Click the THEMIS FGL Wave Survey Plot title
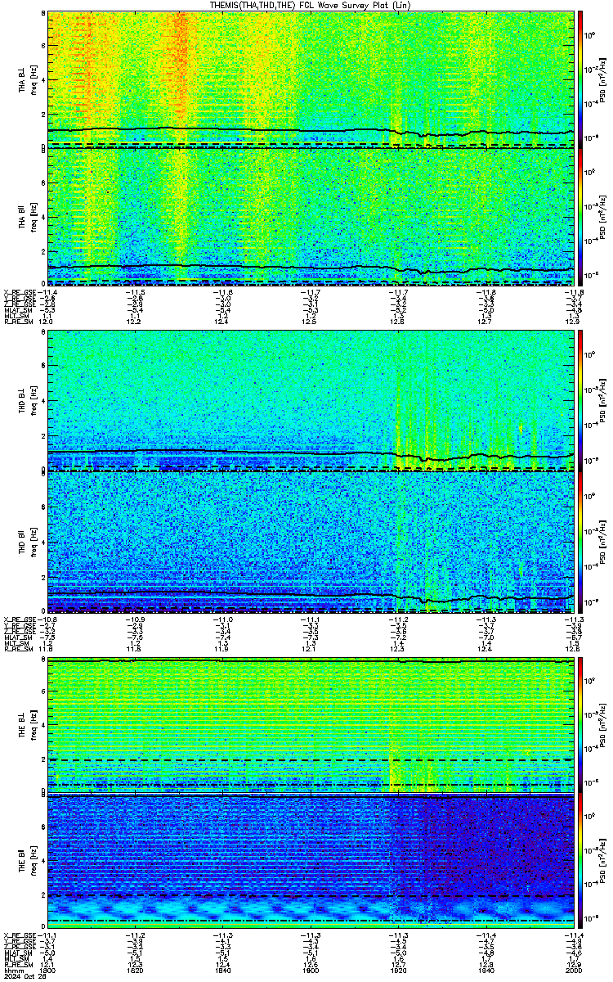Viewport: 613px width, 982px height. pyautogui.click(x=311, y=5)
